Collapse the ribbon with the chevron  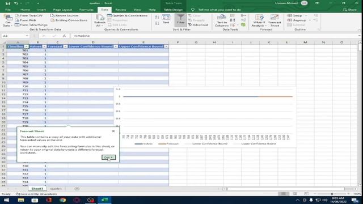tap(359, 30)
